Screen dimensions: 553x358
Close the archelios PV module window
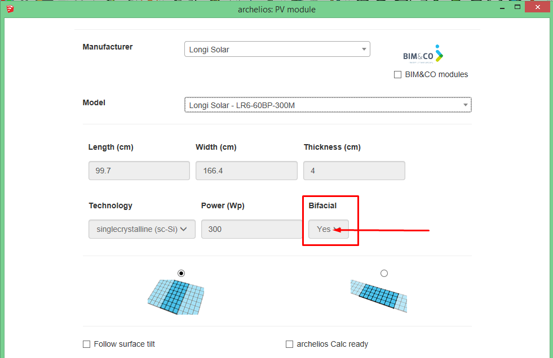point(537,7)
